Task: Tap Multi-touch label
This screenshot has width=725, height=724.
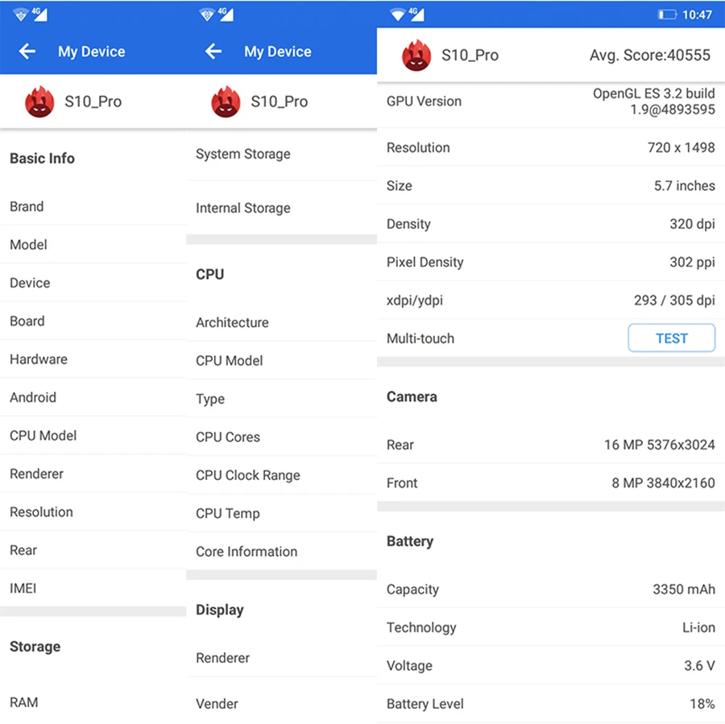Action: [420, 338]
